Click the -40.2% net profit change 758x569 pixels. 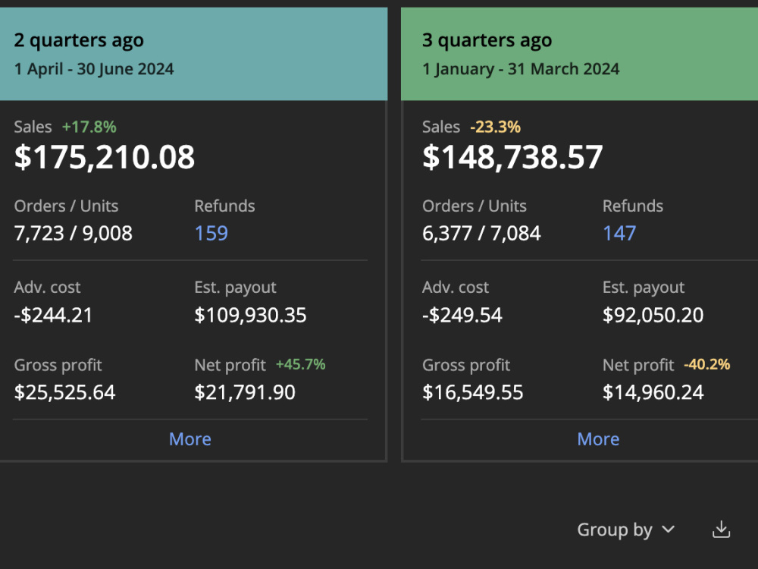click(x=706, y=364)
